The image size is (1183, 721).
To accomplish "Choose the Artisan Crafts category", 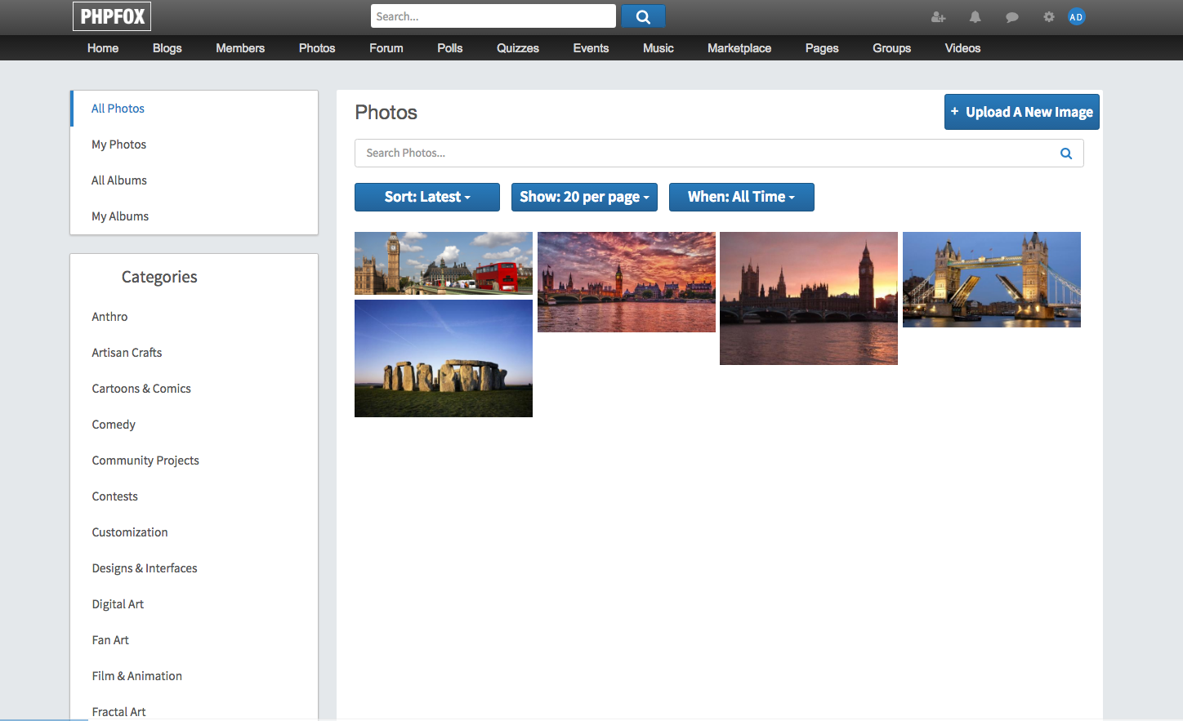I will 127,353.
